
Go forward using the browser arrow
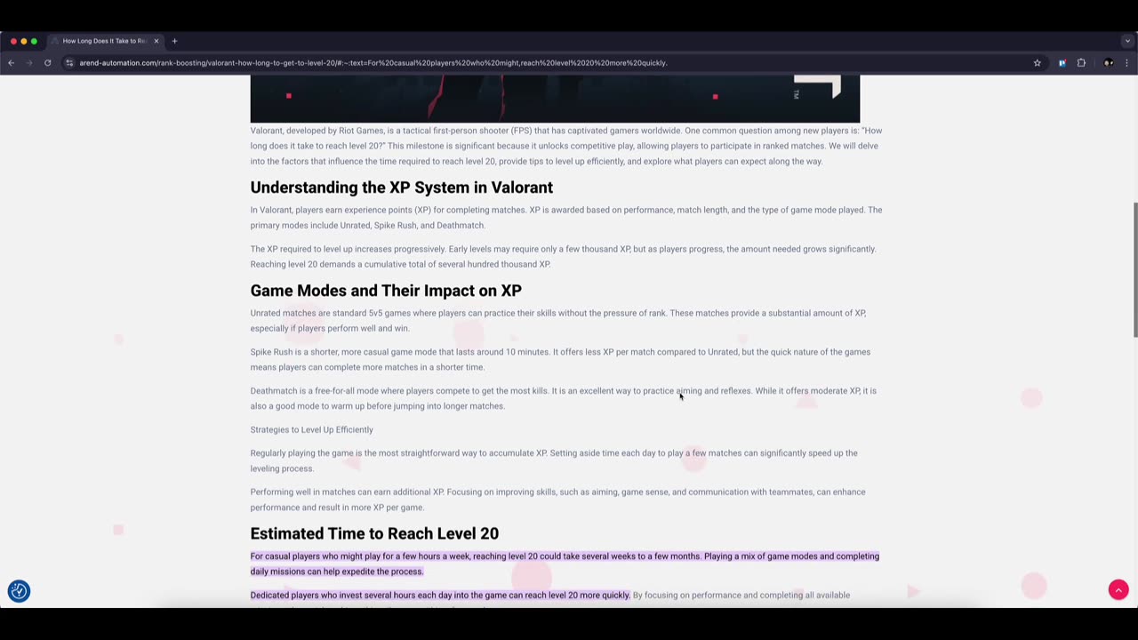tap(28, 63)
